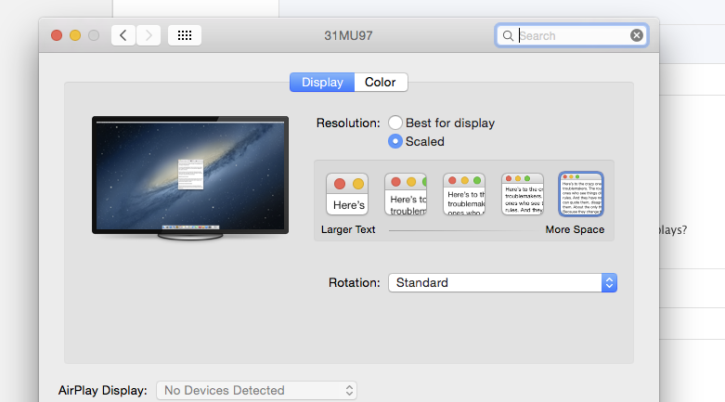Choose the More Space scaling thumbnail
The image size is (725, 402).
pyautogui.click(x=581, y=194)
